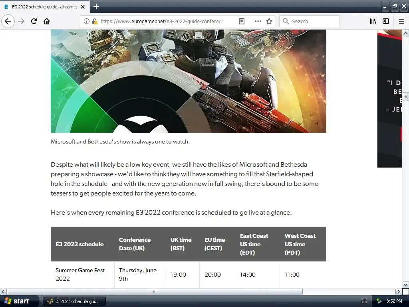Image resolution: width=409 pixels, height=307 pixels.
Task: Open a new tab with plus button
Action: tap(96, 6)
